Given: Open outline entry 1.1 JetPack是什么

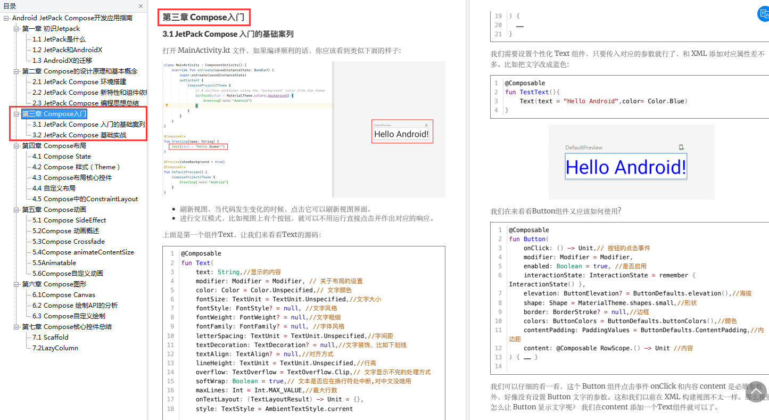Looking at the screenshot, I should [59, 39].
